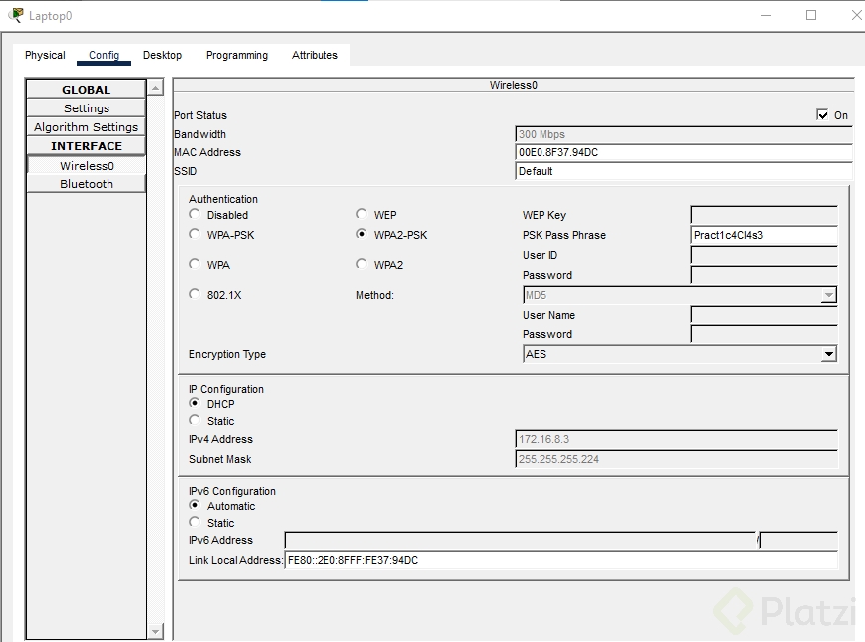Select the WPA-PSK authentication option
The height and width of the screenshot is (642, 865).
tap(195, 235)
